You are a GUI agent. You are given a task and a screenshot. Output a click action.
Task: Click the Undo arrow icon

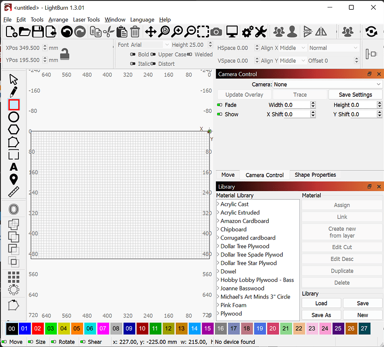(x=66, y=31)
